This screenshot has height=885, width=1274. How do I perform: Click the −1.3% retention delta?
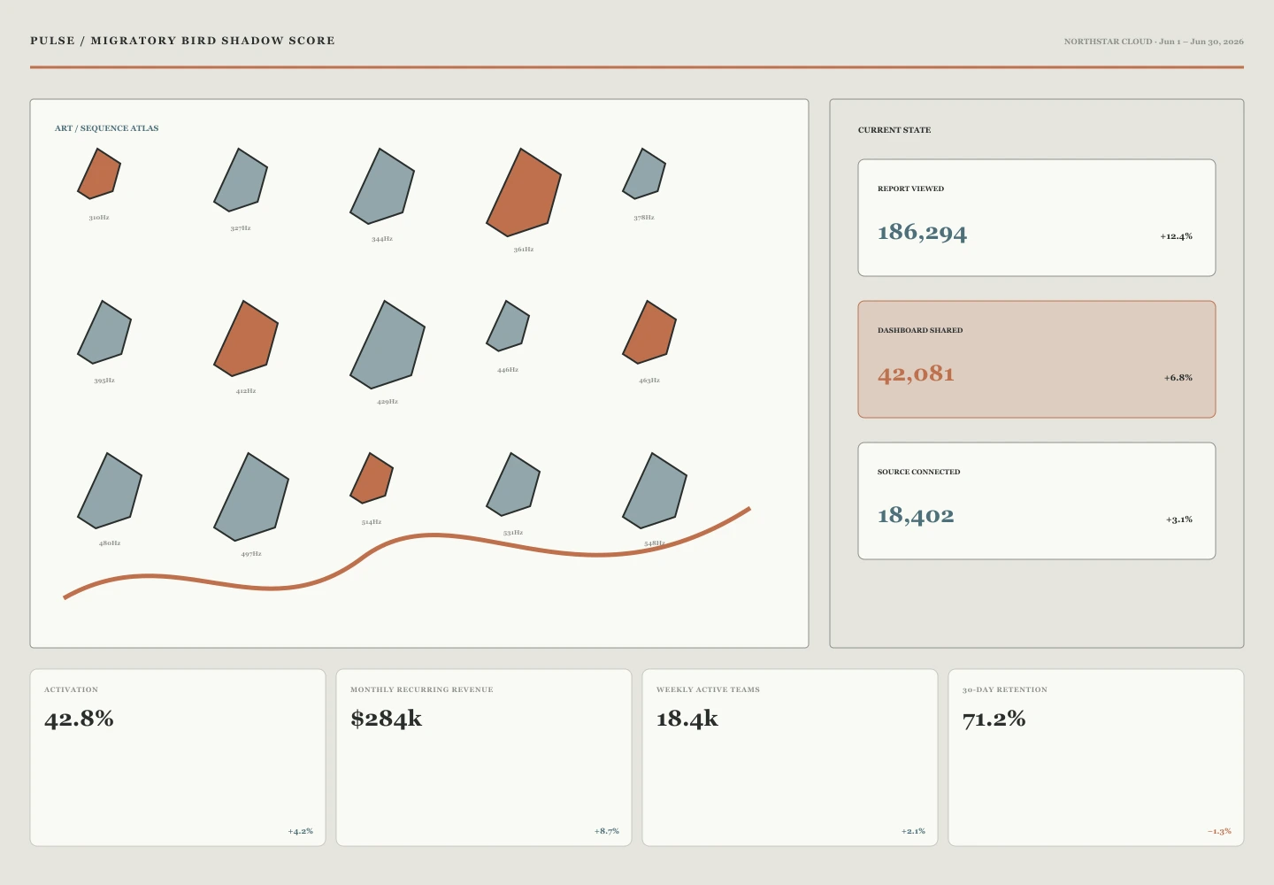[x=1219, y=831]
